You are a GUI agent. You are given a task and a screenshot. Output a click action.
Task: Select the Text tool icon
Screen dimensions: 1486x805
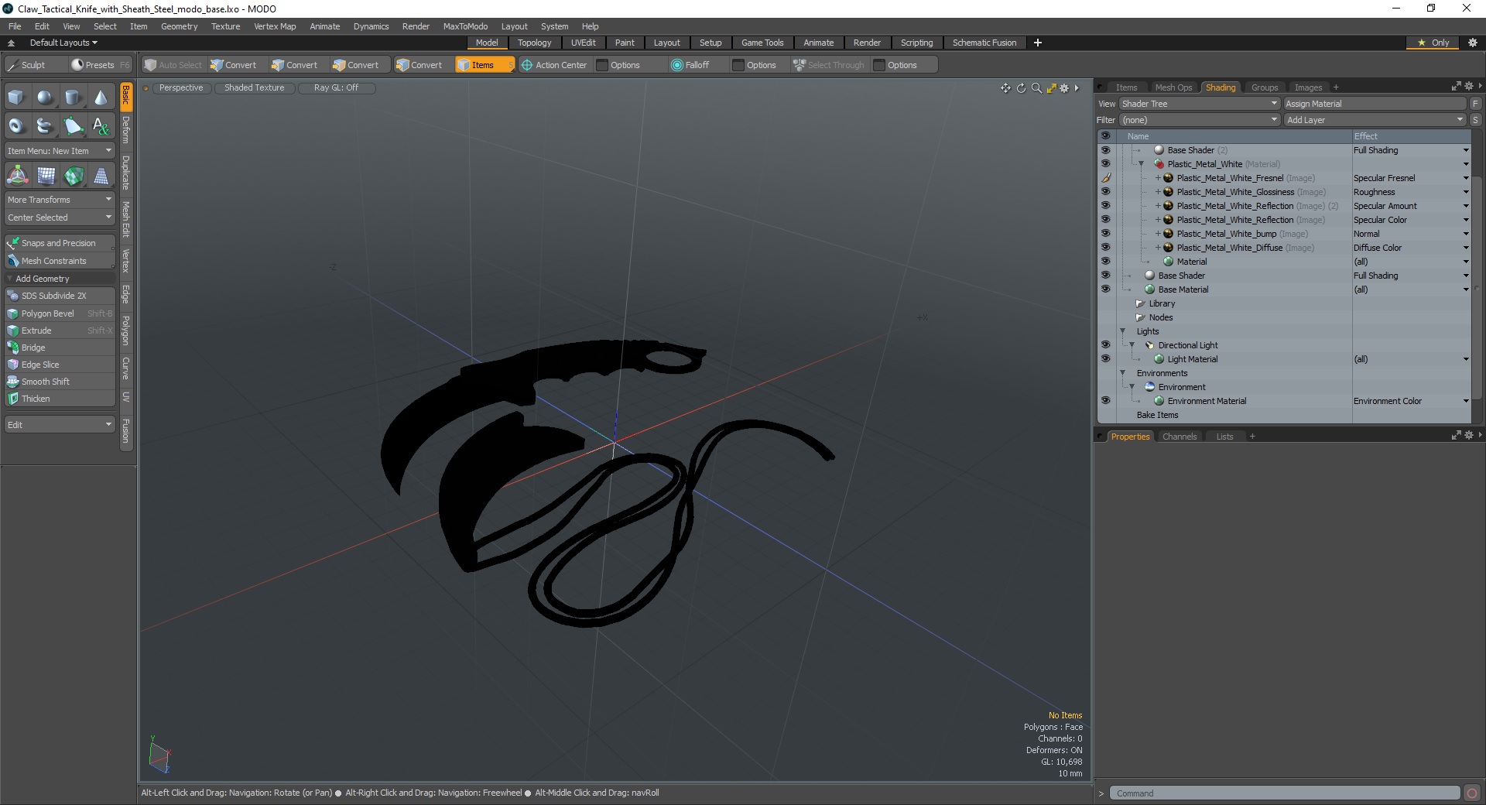(x=101, y=125)
